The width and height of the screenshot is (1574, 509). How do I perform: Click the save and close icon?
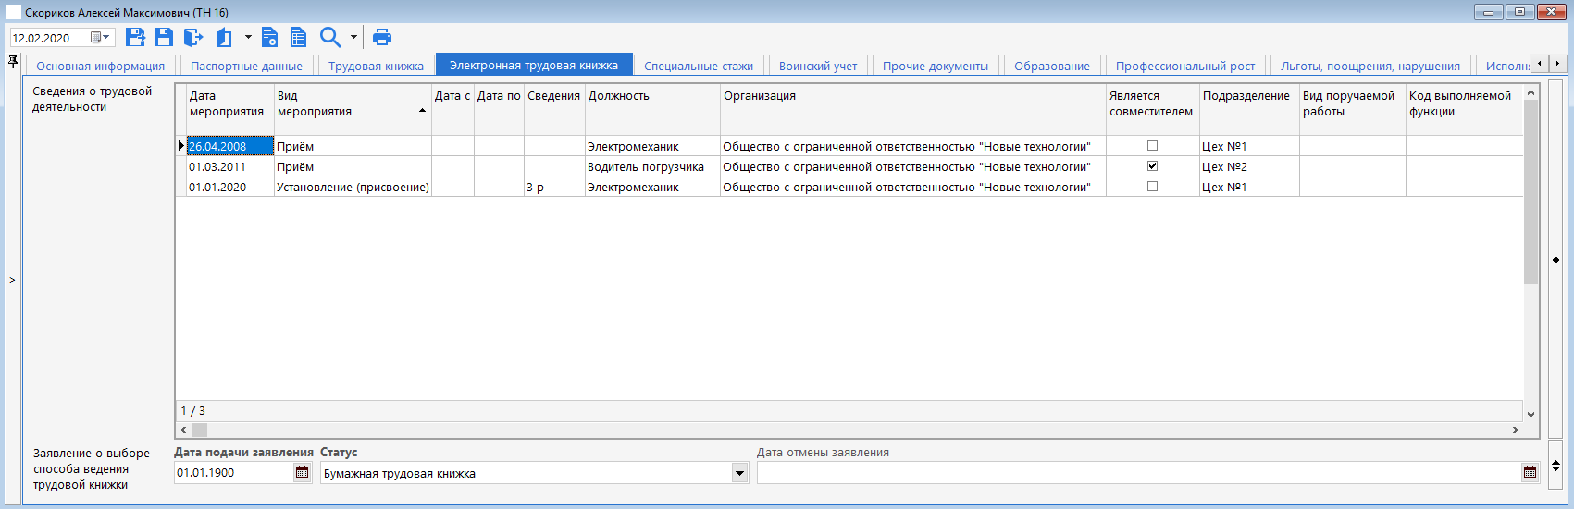pyautogui.click(x=136, y=37)
